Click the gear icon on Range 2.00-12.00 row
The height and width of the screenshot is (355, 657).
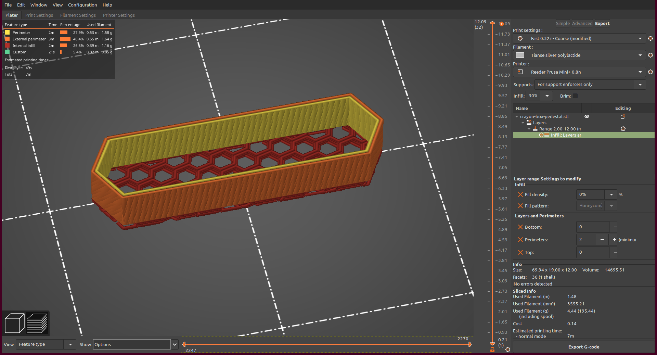(623, 129)
